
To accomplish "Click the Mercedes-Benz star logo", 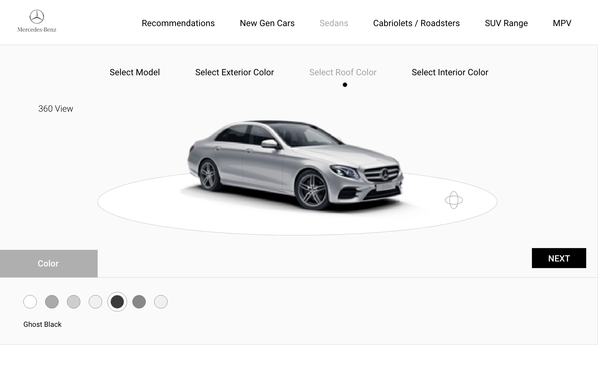I will click(x=37, y=17).
